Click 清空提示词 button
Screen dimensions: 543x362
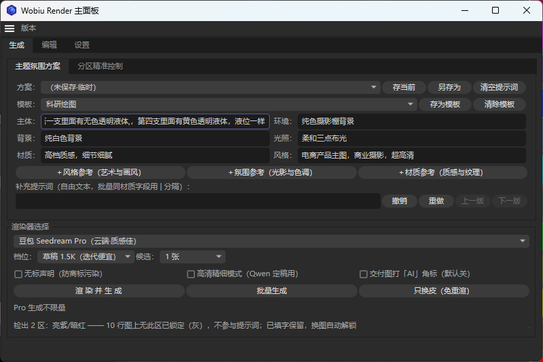tap(499, 87)
